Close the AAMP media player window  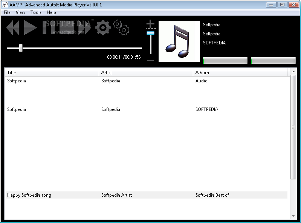click(294, 5)
